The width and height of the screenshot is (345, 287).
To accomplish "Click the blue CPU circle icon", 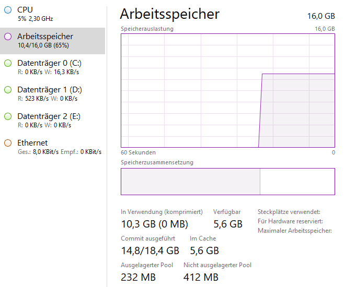I will (x=8, y=10).
